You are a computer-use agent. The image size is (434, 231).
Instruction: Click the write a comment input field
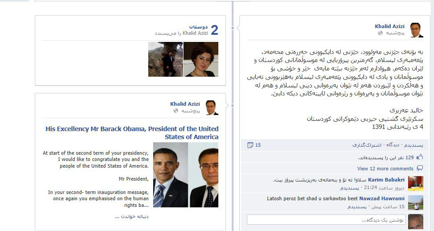326,220
